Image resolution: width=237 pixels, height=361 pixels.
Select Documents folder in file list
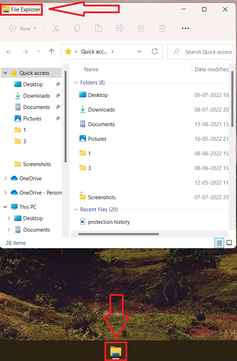click(x=101, y=124)
